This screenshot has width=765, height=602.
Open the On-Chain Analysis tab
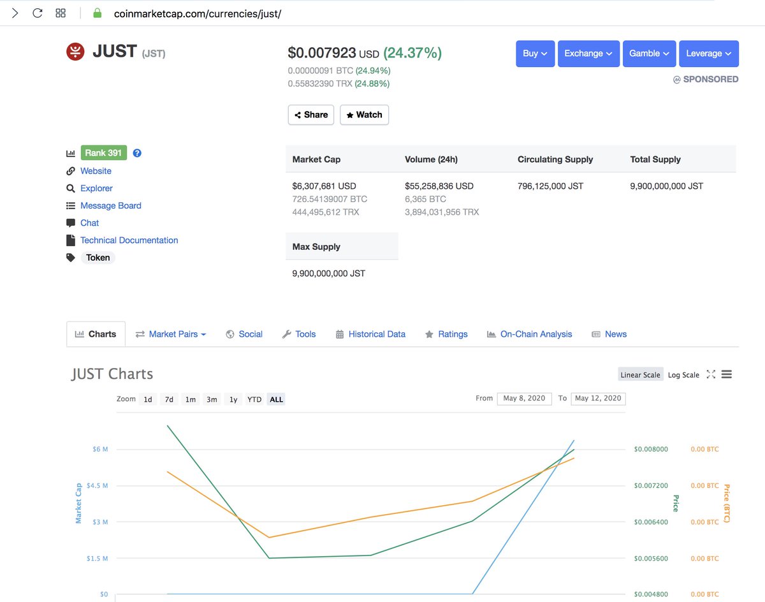tap(529, 334)
